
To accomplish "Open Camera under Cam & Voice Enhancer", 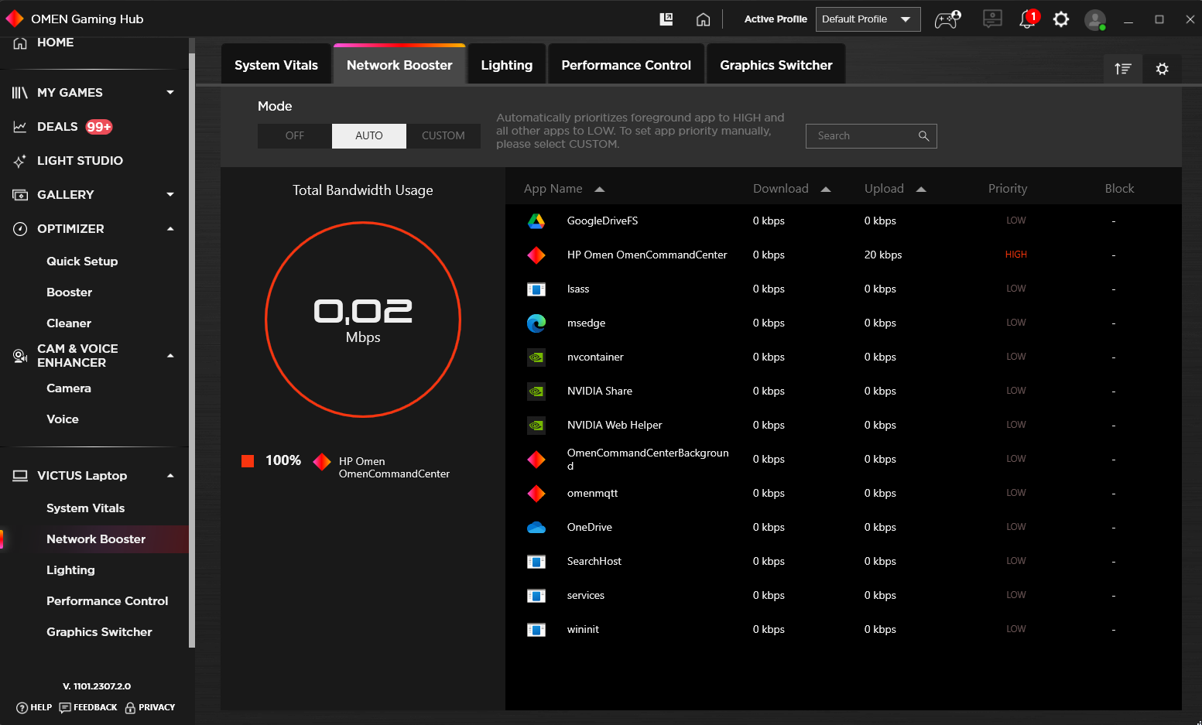I will tap(69, 388).
